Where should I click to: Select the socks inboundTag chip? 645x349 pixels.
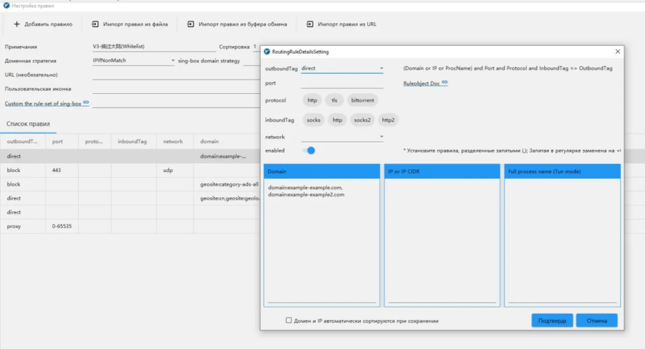click(x=313, y=120)
